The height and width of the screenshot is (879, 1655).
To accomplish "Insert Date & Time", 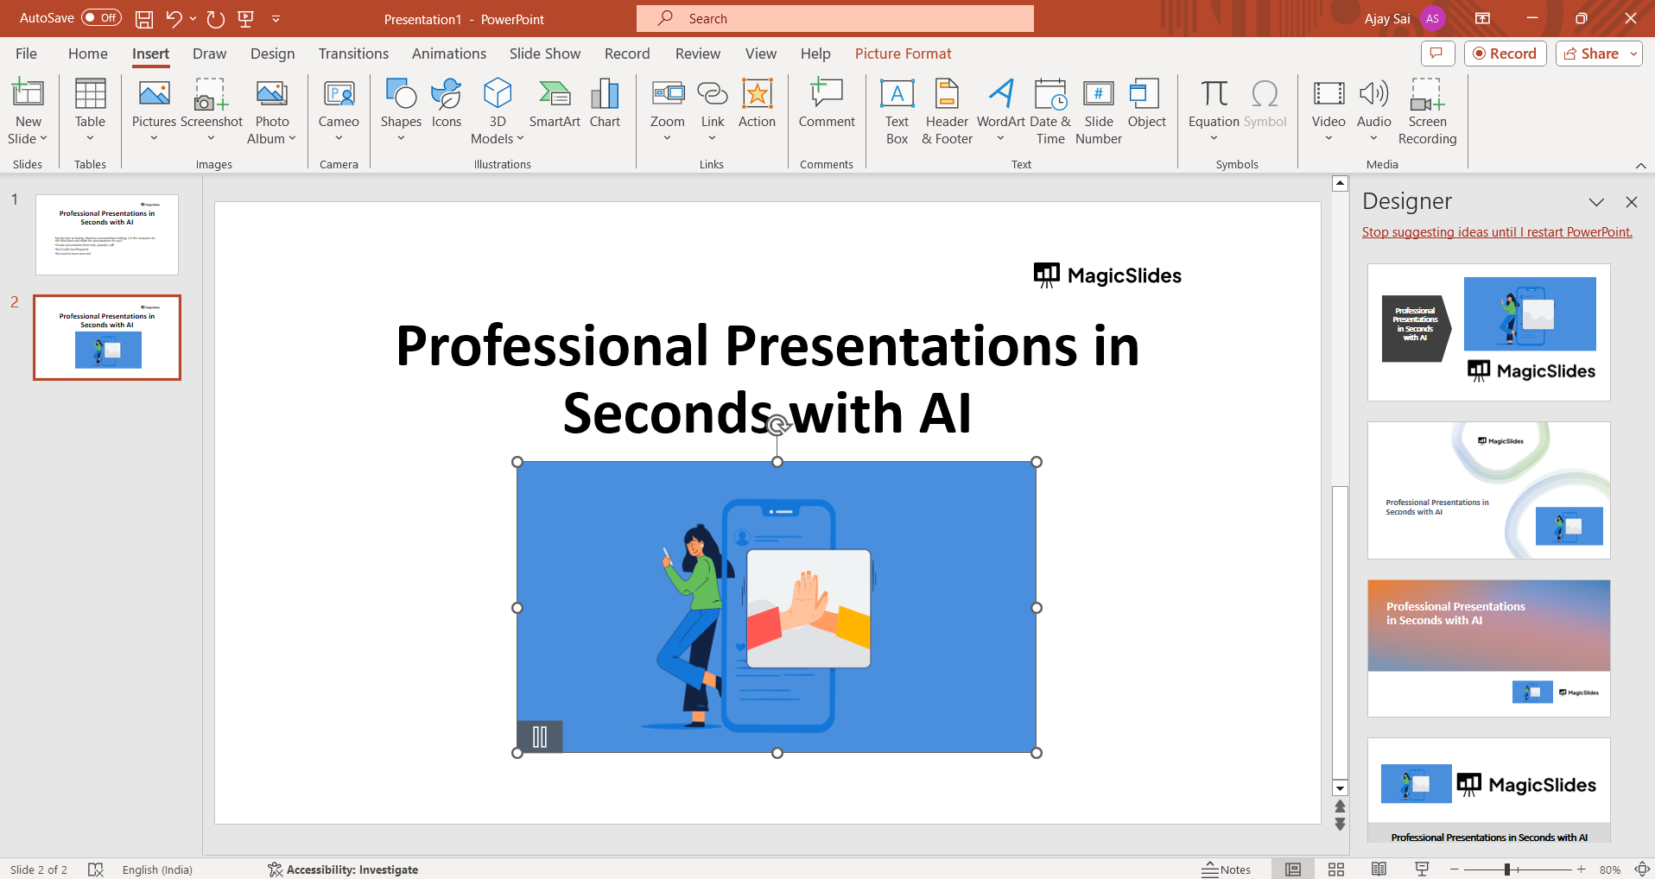I will 1050,111.
